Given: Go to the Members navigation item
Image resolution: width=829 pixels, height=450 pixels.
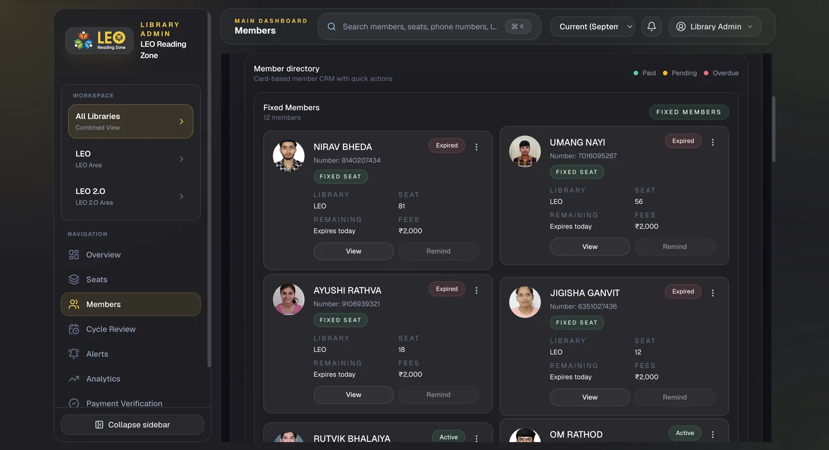Looking at the screenshot, I should 131,304.
